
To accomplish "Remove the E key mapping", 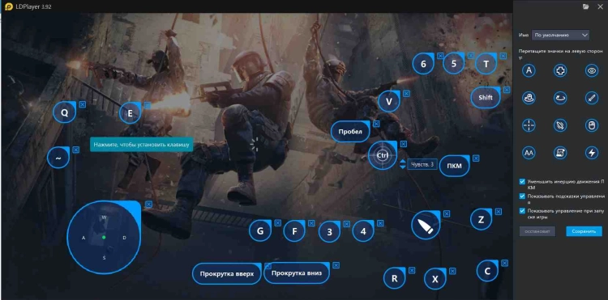I will click(148, 105).
